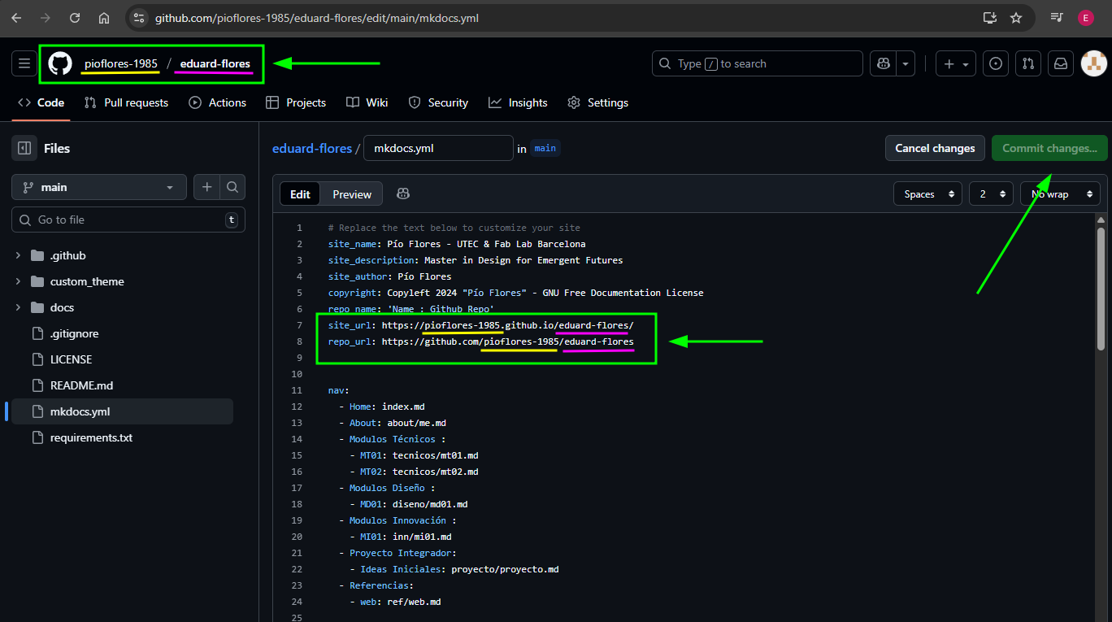The image size is (1112, 622).
Task: Go to the Actions tab
Action: [218, 102]
